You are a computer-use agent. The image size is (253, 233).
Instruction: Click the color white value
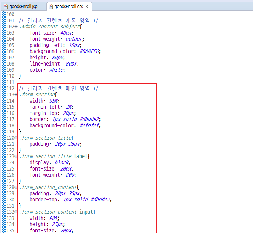click(x=56, y=70)
